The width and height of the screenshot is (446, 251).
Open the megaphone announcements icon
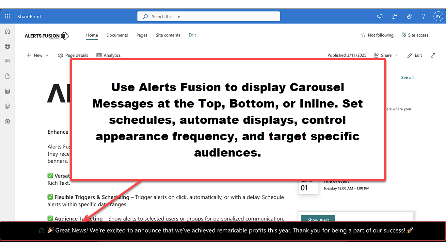click(x=380, y=16)
